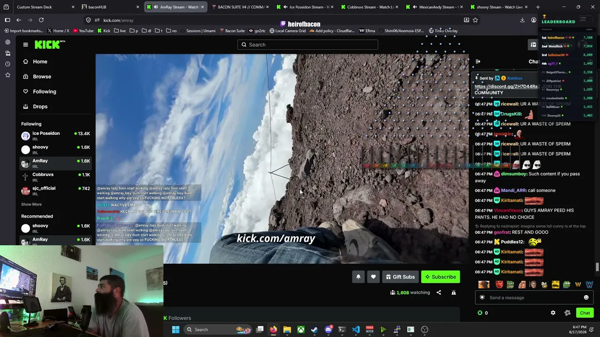Go back in the browser
This screenshot has height=337, width=600.
coord(19,20)
